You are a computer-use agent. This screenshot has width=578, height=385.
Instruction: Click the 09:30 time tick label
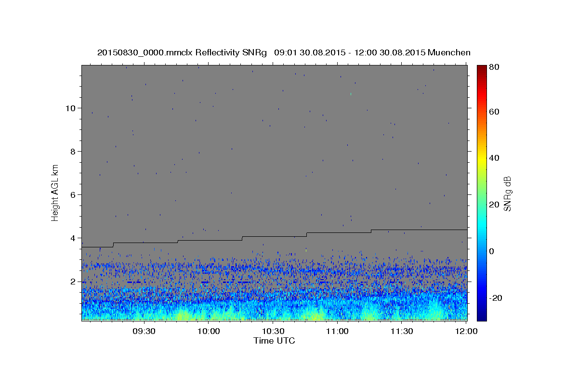pyautogui.click(x=144, y=332)
